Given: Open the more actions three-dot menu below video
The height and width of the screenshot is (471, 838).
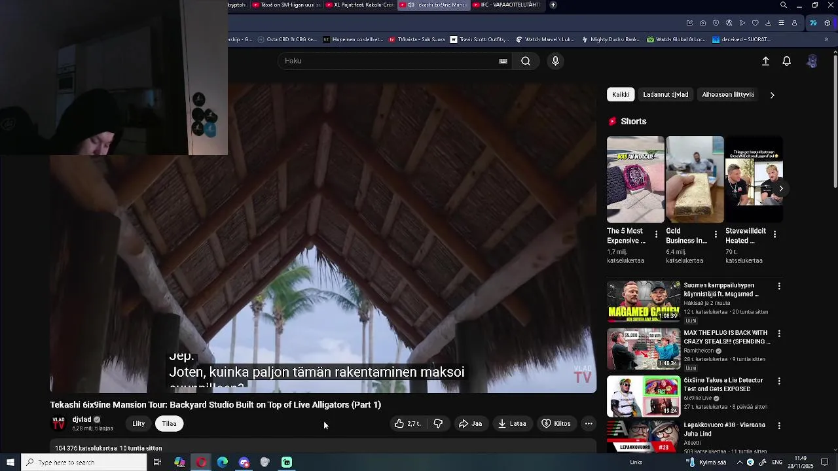Looking at the screenshot, I should coord(589,423).
